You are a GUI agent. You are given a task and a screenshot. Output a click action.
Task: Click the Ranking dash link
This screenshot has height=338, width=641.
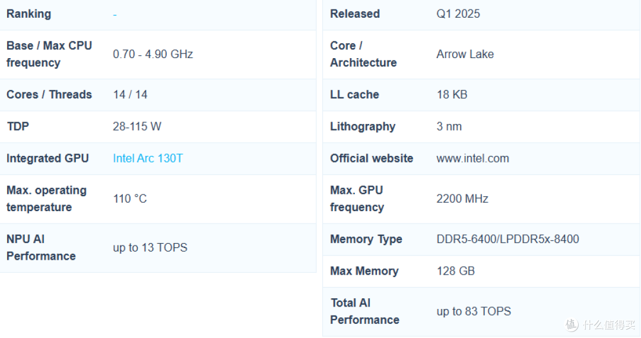click(x=115, y=15)
